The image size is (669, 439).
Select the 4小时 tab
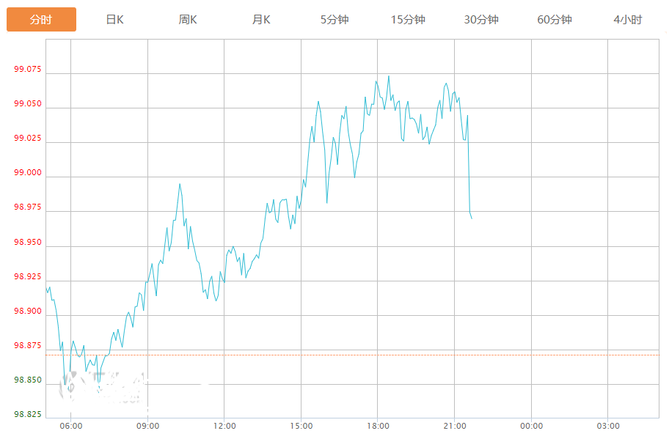(x=628, y=20)
